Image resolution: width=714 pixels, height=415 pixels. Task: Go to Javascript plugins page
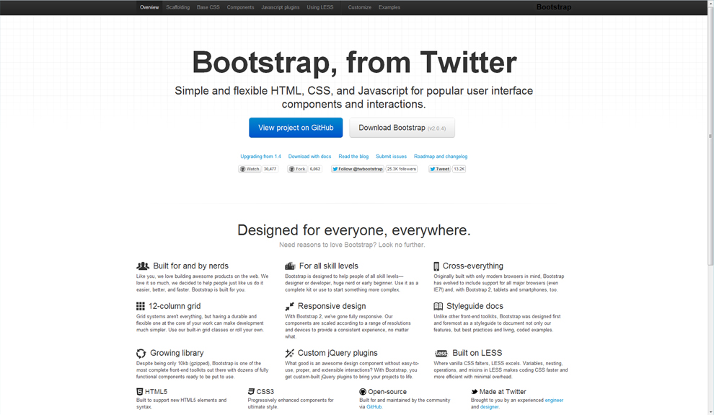pos(281,7)
